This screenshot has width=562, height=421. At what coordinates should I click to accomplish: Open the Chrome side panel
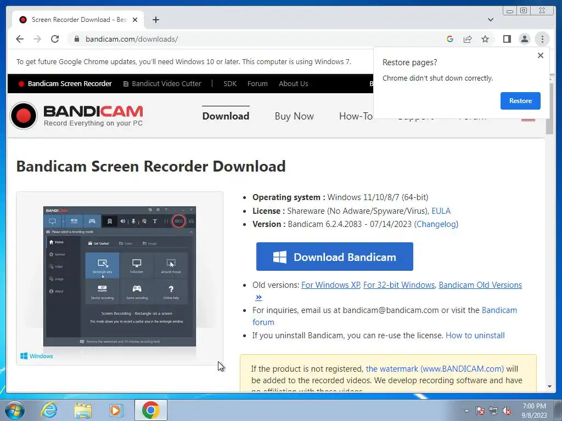(x=507, y=39)
